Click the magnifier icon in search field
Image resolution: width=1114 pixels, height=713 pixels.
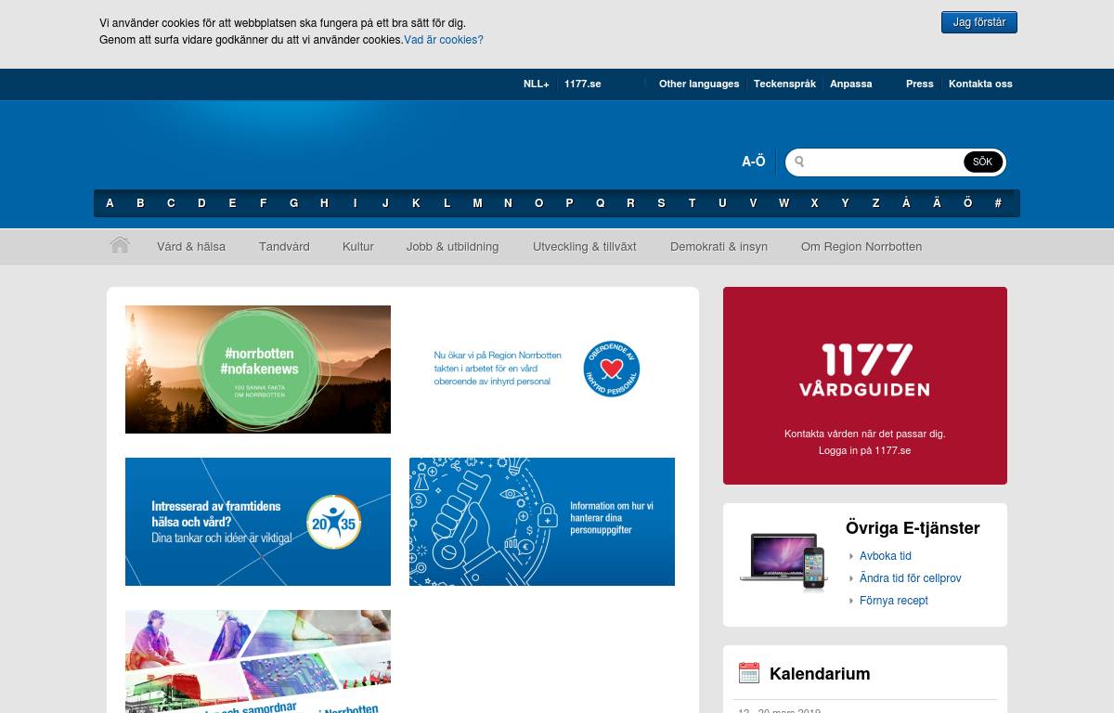click(799, 162)
